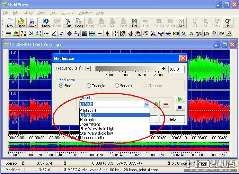Image resolution: width=239 pixels, height=174 pixels.
Task: Select the Triangle modulator option
Action: 89,86
